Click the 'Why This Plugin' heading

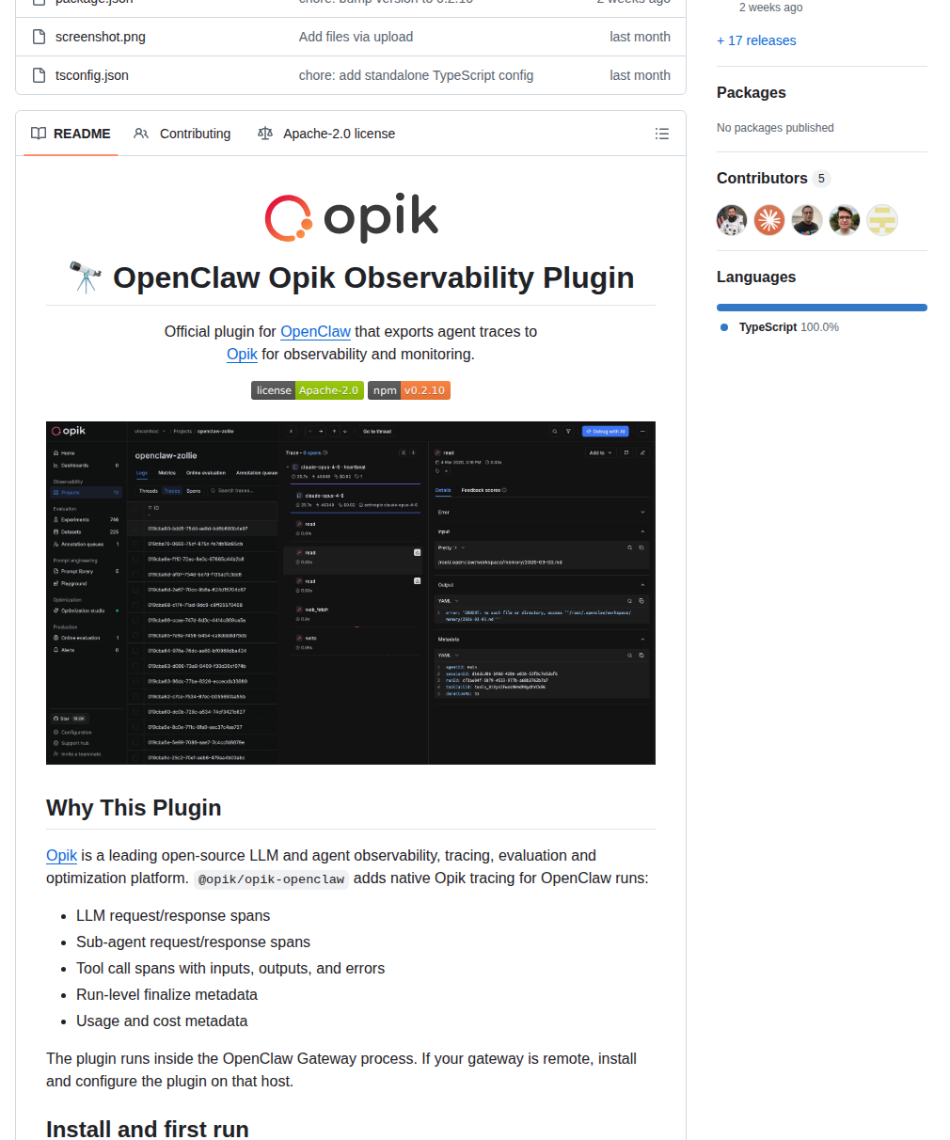pos(134,808)
